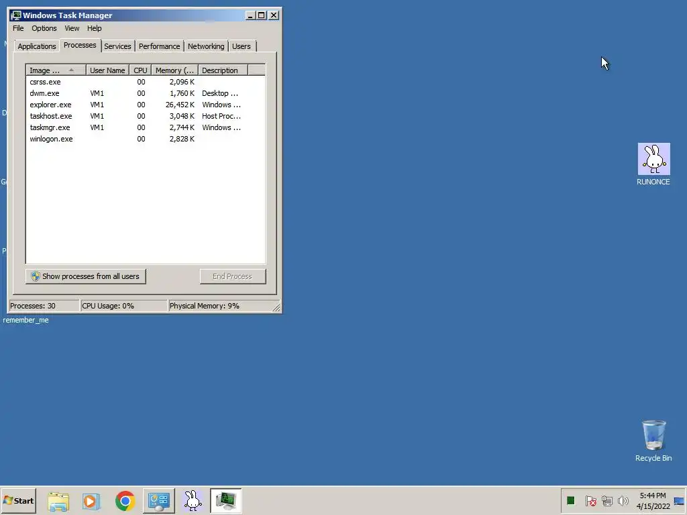Screen dimensions: 687x515
Task: Click the rabbit app taskbar icon
Action: coord(193,501)
